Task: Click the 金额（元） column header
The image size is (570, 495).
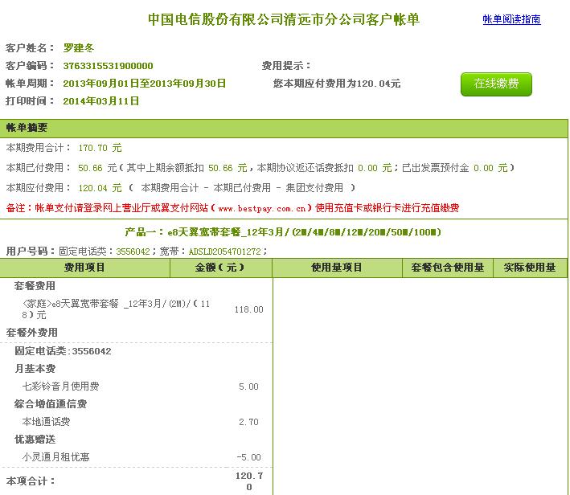Action: point(220,268)
